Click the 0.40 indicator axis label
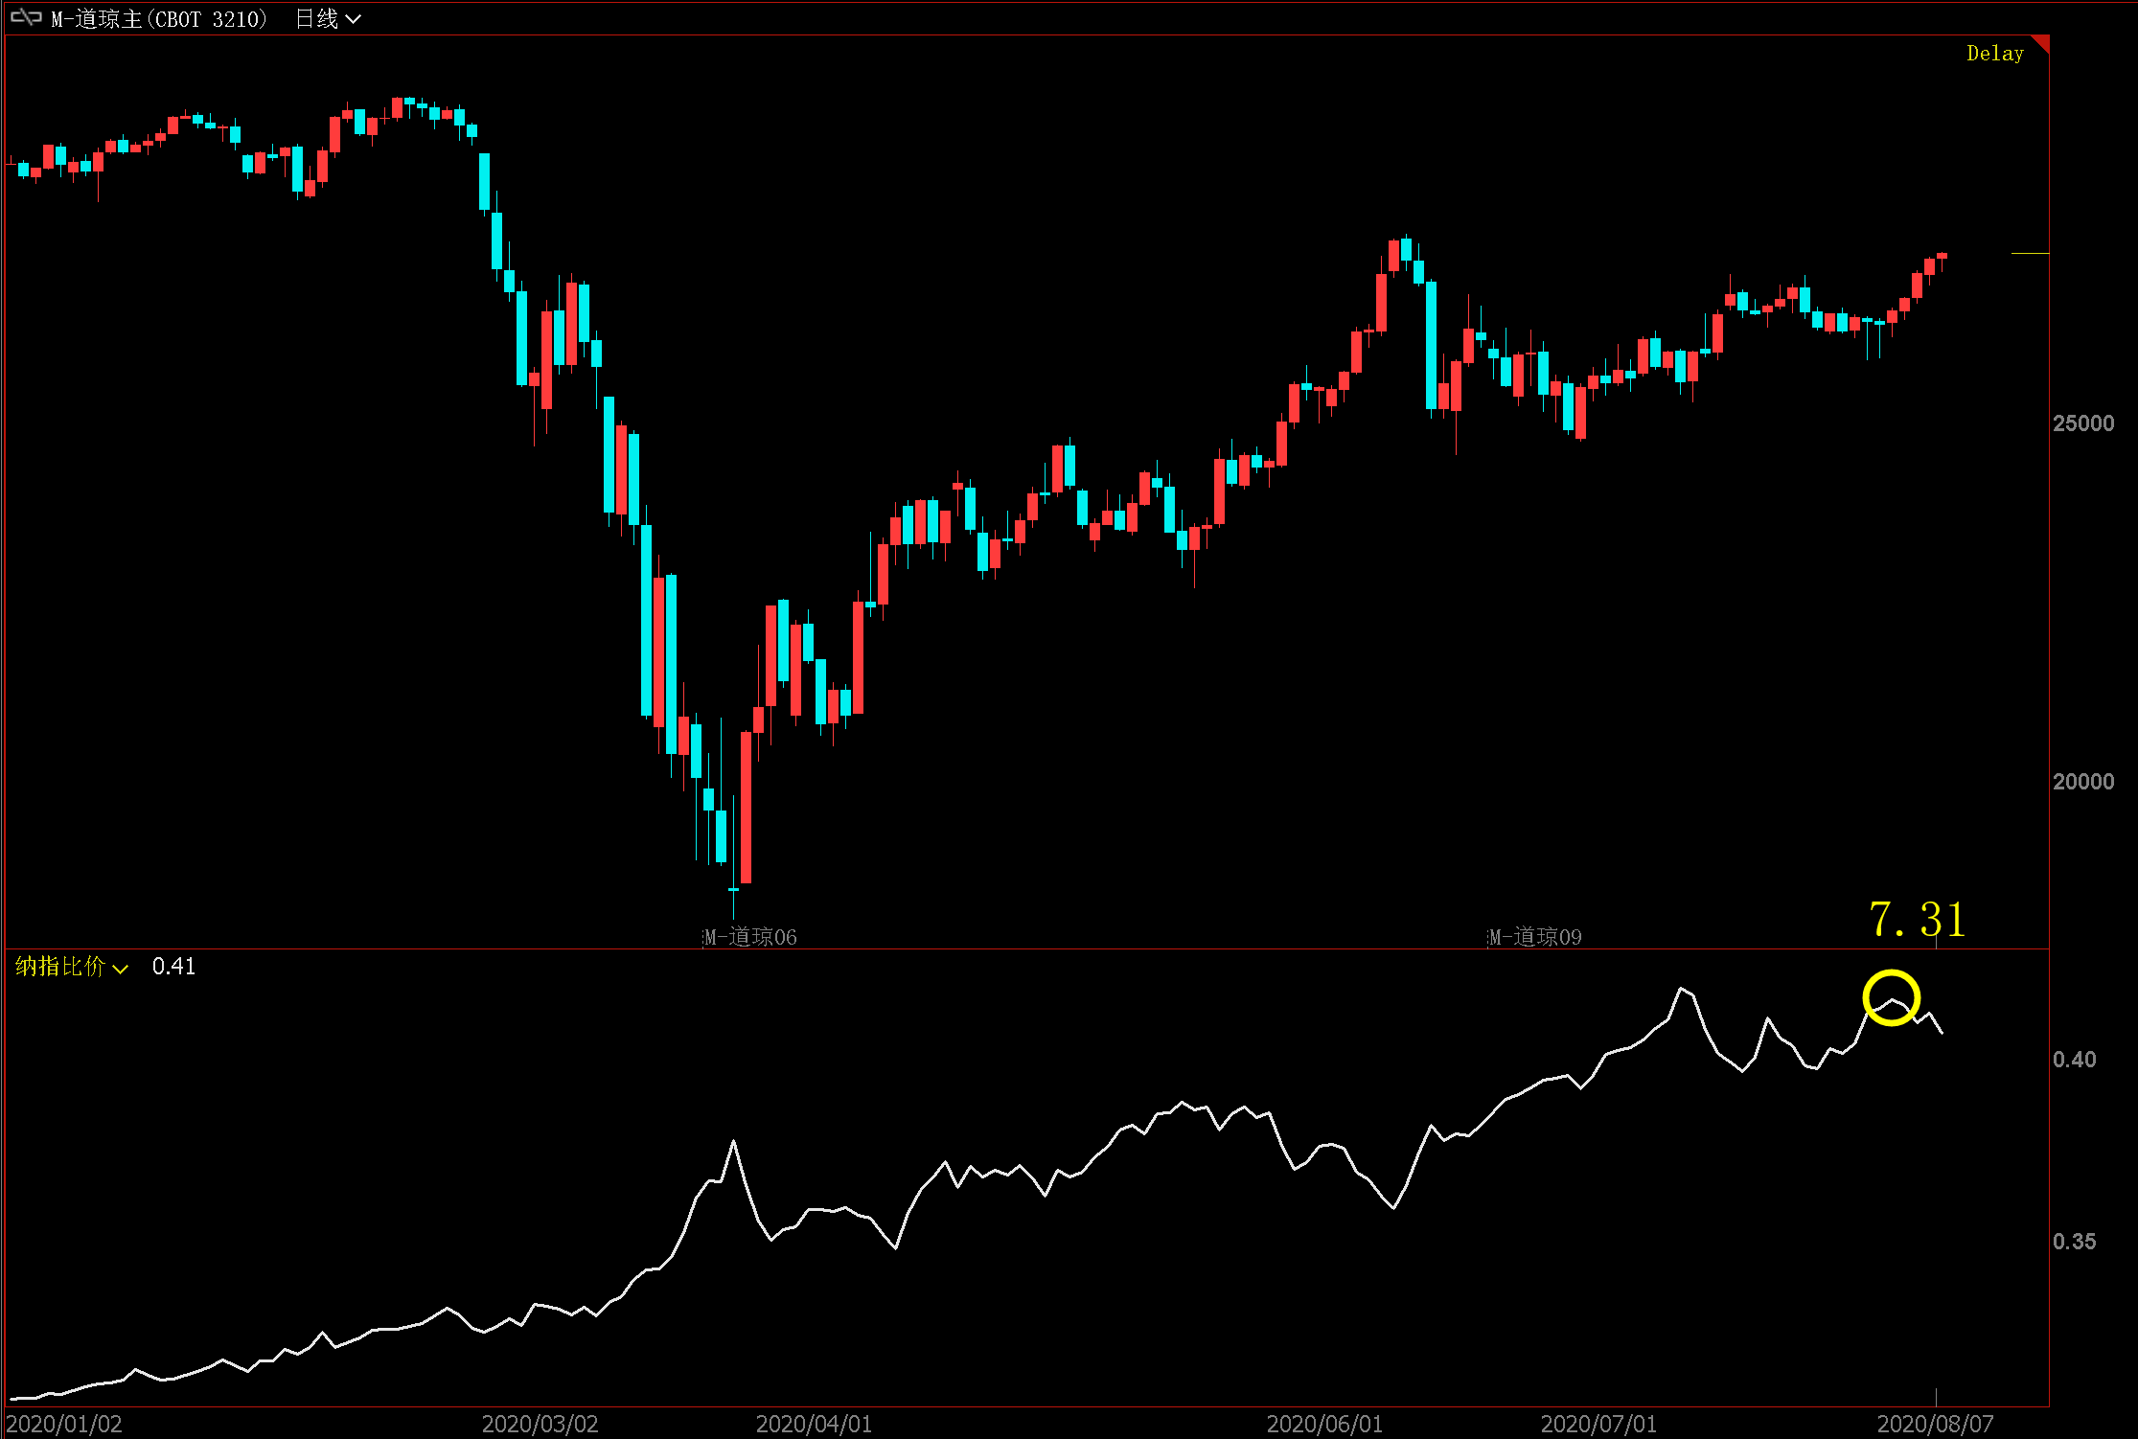 pos(2074,1060)
